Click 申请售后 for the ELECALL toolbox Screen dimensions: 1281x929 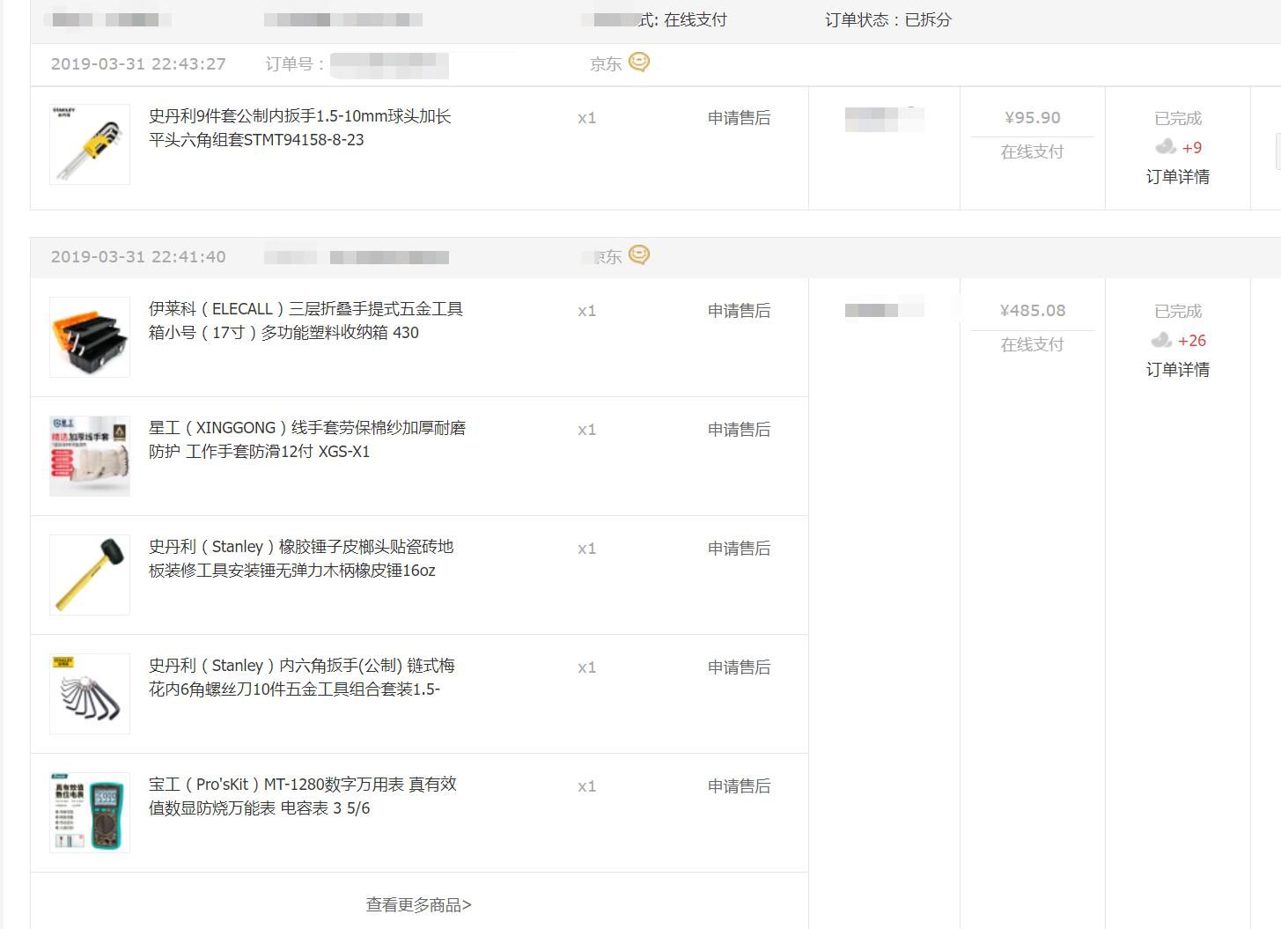tap(739, 311)
